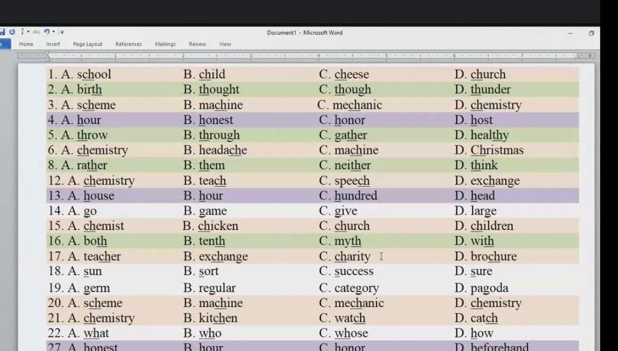The image size is (618, 351).
Task: Switch to the Home ribbon tab
Action: click(26, 44)
